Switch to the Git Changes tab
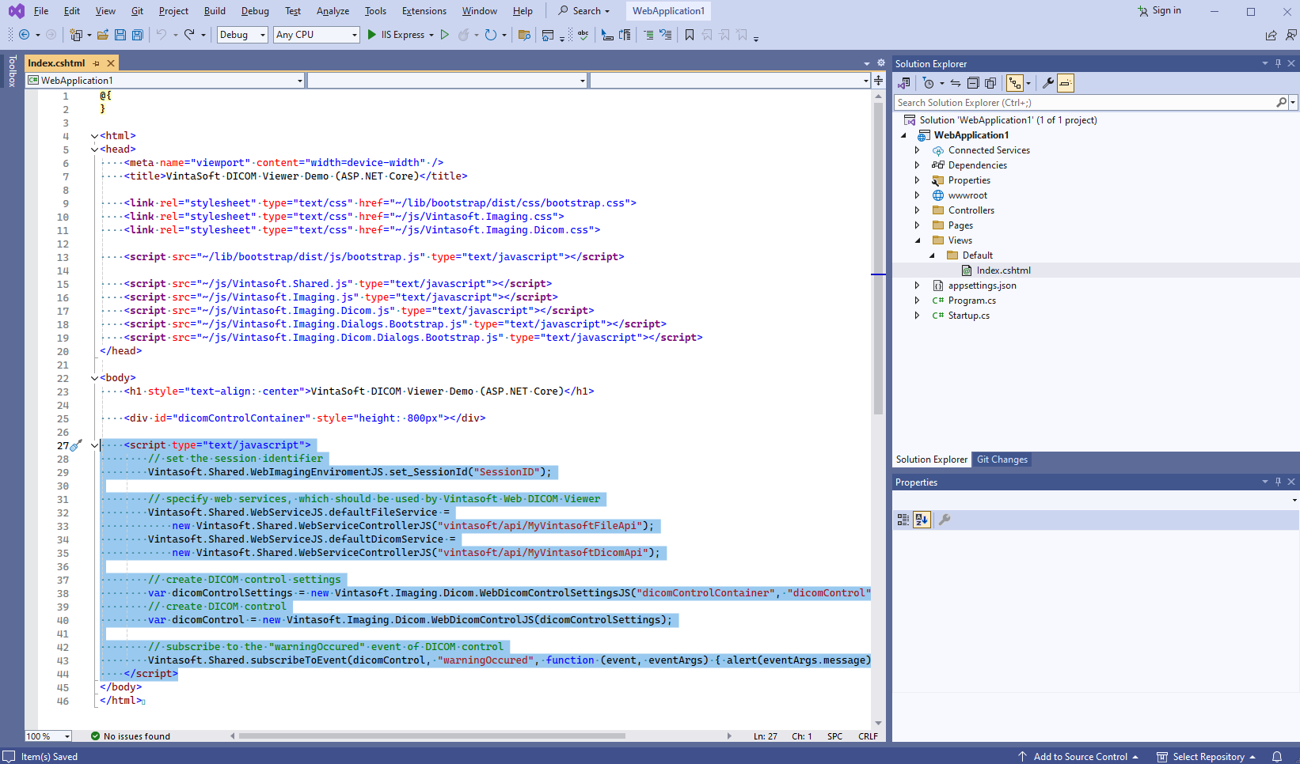This screenshot has height=764, width=1300. point(1002,460)
